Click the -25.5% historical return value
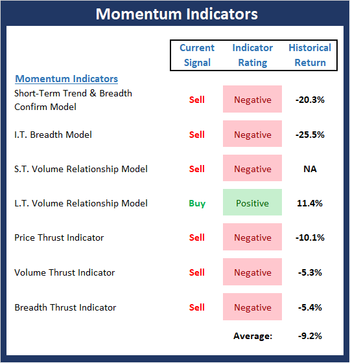Screen dimensions: 350x363 tap(310, 135)
